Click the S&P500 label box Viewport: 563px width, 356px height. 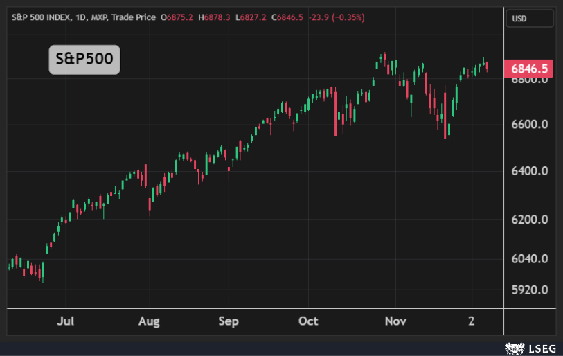point(84,60)
